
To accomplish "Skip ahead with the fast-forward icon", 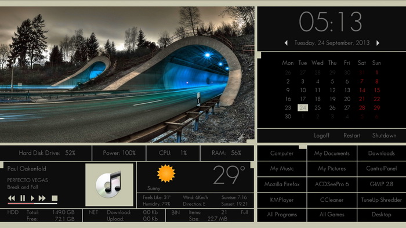I will (x=42, y=198).
